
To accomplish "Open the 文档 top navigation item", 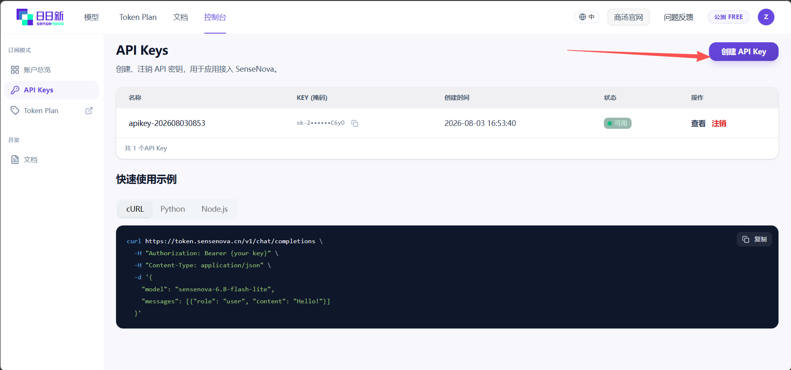I will coord(181,17).
